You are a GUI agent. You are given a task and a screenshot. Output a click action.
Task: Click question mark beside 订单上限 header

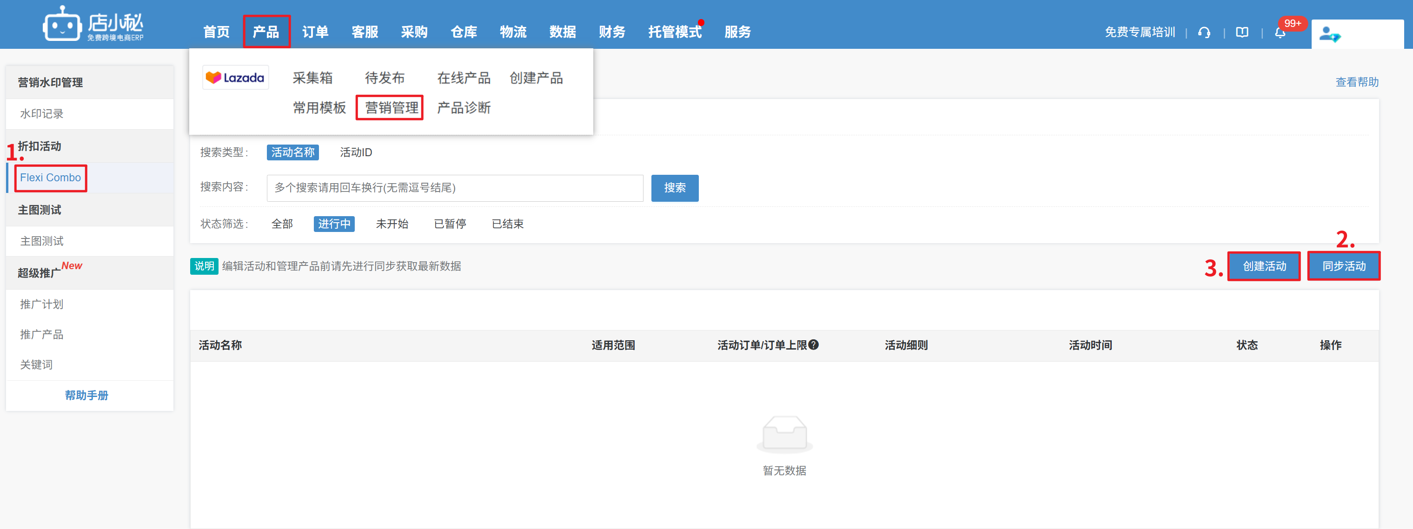[814, 345]
